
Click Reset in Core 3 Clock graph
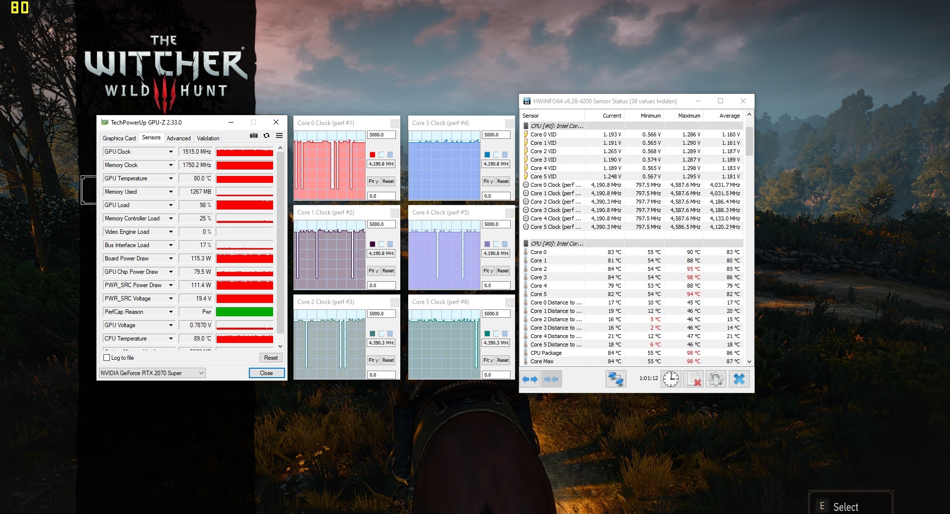click(x=503, y=181)
